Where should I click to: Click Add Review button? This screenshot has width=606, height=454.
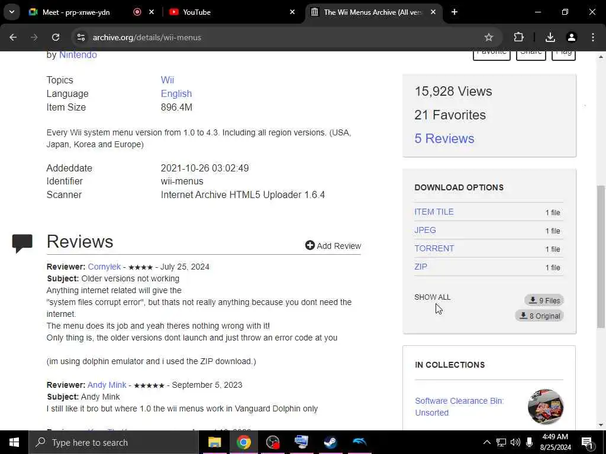click(x=333, y=246)
